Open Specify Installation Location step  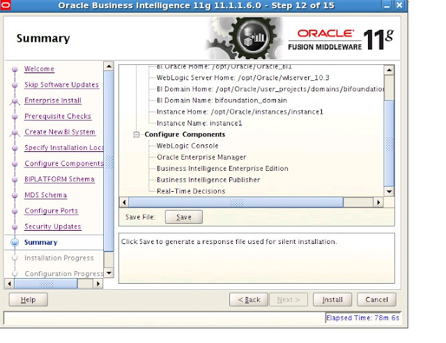(64, 147)
